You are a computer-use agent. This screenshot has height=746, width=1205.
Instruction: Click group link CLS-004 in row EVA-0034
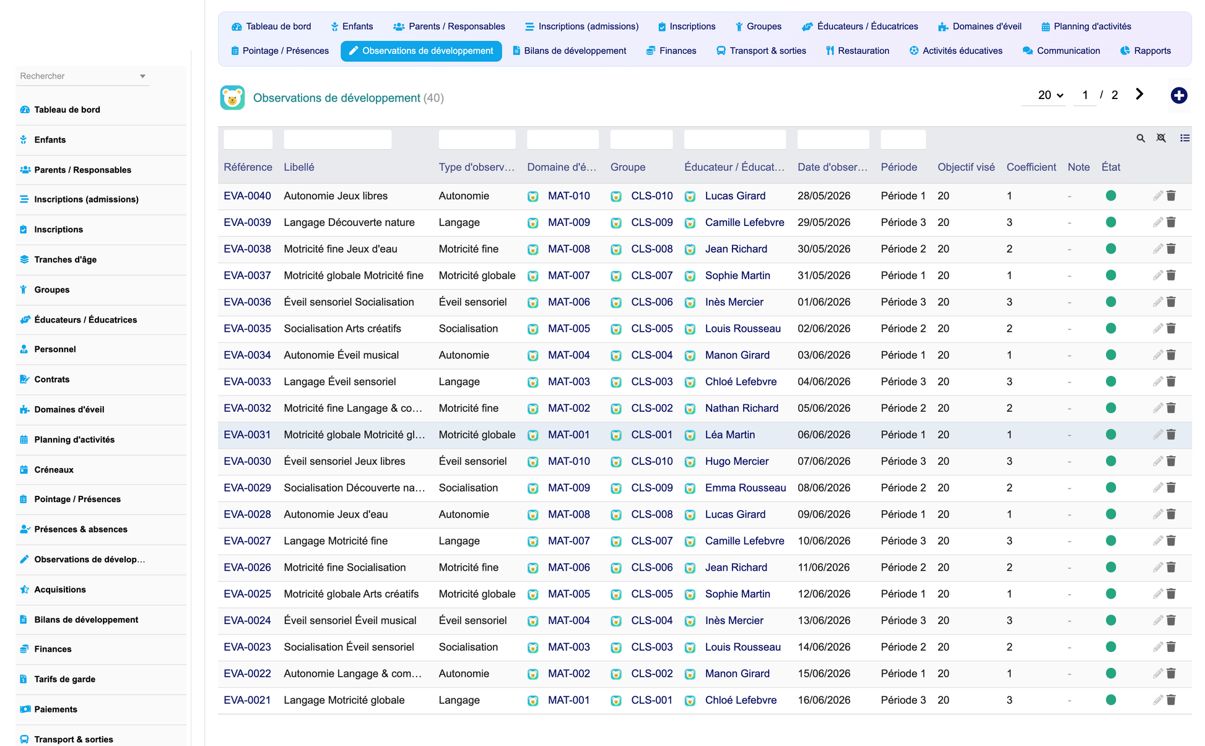point(651,355)
